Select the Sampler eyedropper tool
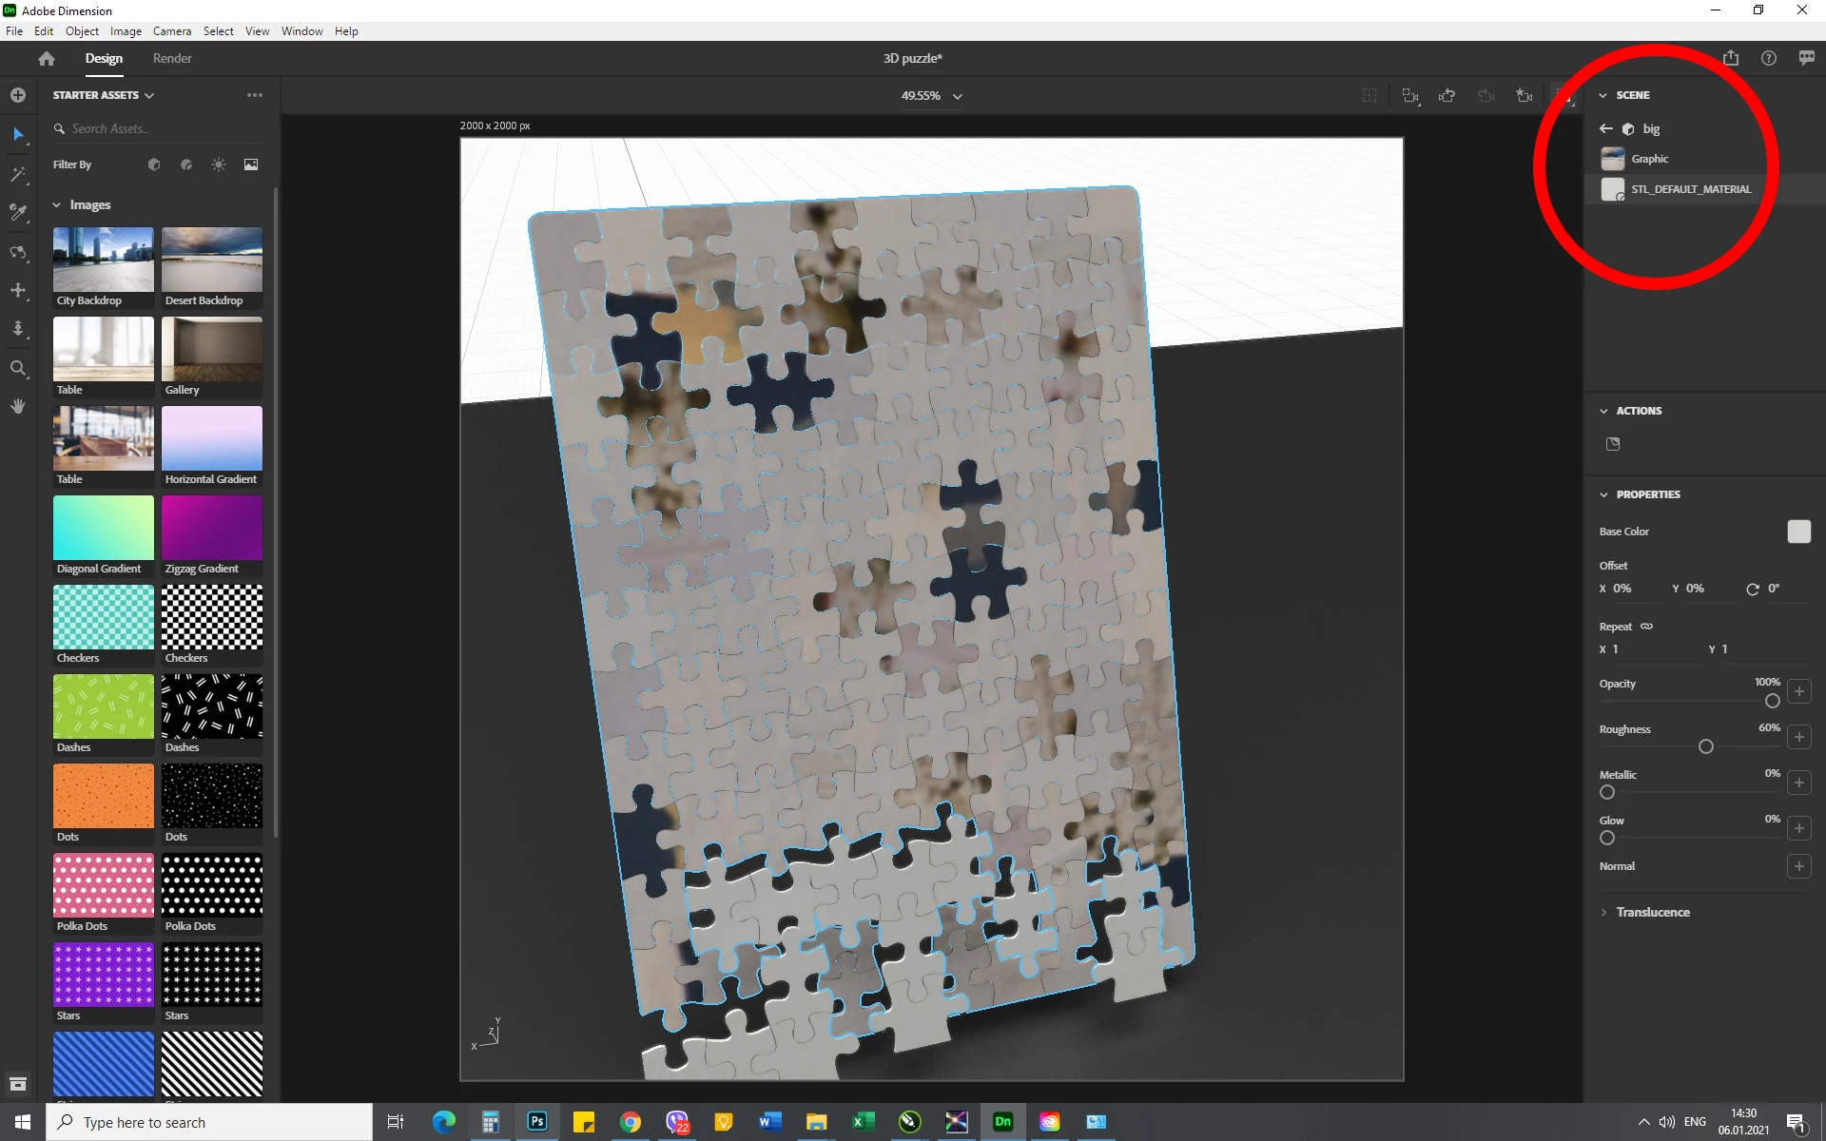 18,212
